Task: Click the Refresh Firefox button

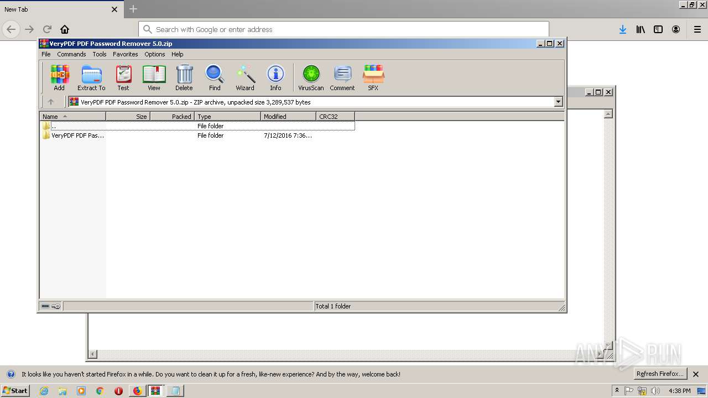Action: coord(660,374)
